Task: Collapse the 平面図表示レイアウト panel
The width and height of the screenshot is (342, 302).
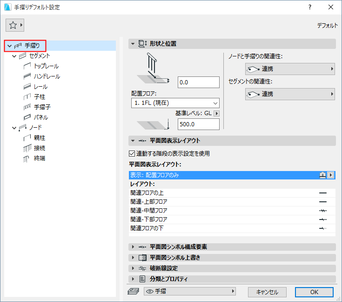Action: 133,141
